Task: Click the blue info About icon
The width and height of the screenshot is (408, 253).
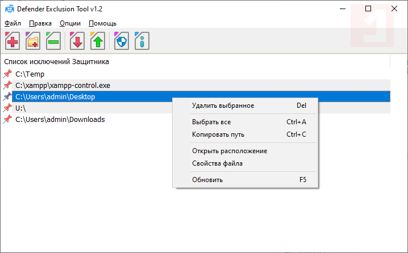Action: (x=142, y=41)
